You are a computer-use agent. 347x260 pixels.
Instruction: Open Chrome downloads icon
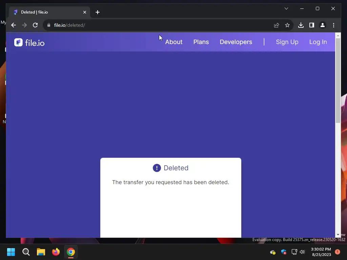coord(301,25)
